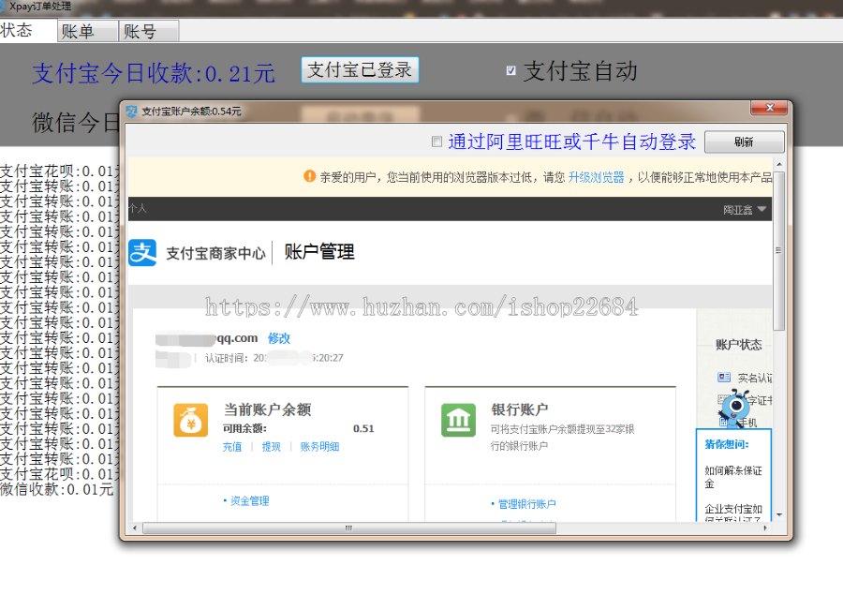Image resolution: width=843 pixels, height=610 pixels.
Task: Click the green bank account icon
Action: click(459, 420)
